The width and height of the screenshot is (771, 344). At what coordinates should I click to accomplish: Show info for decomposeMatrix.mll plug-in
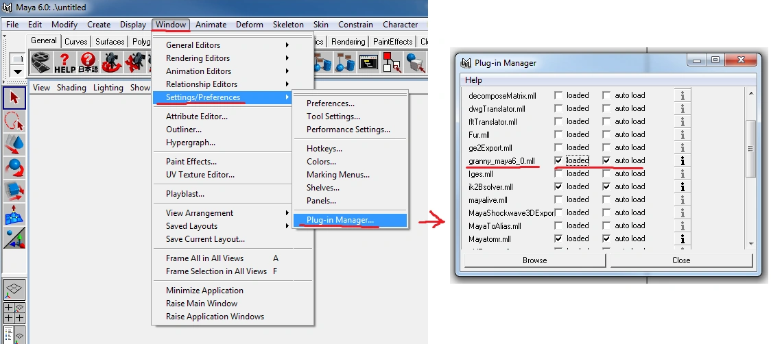click(x=682, y=95)
